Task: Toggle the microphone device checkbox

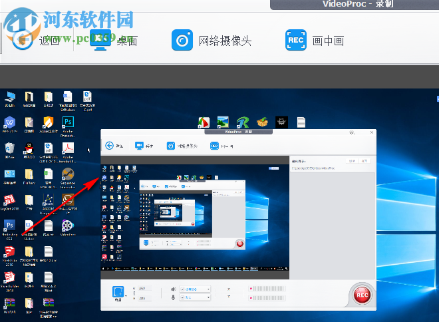Action: click(182, 297)
